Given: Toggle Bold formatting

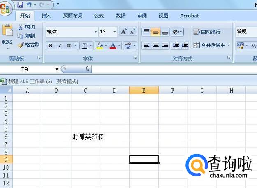Looking at the screenshot, I should pyautogui.click(x=50, y=46).
